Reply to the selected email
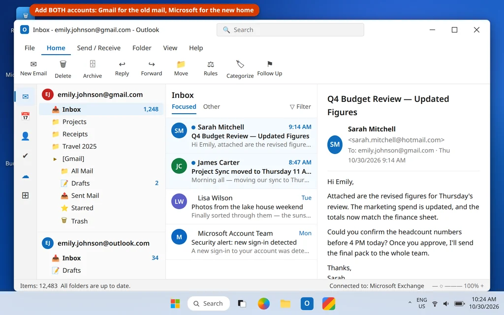This screenshot has width=504, height=315. (122, 68)
